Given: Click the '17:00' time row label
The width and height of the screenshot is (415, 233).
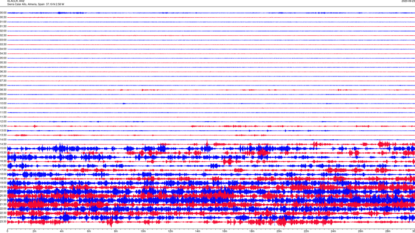Looking at the screenshot, I should (x=3, y=166).
